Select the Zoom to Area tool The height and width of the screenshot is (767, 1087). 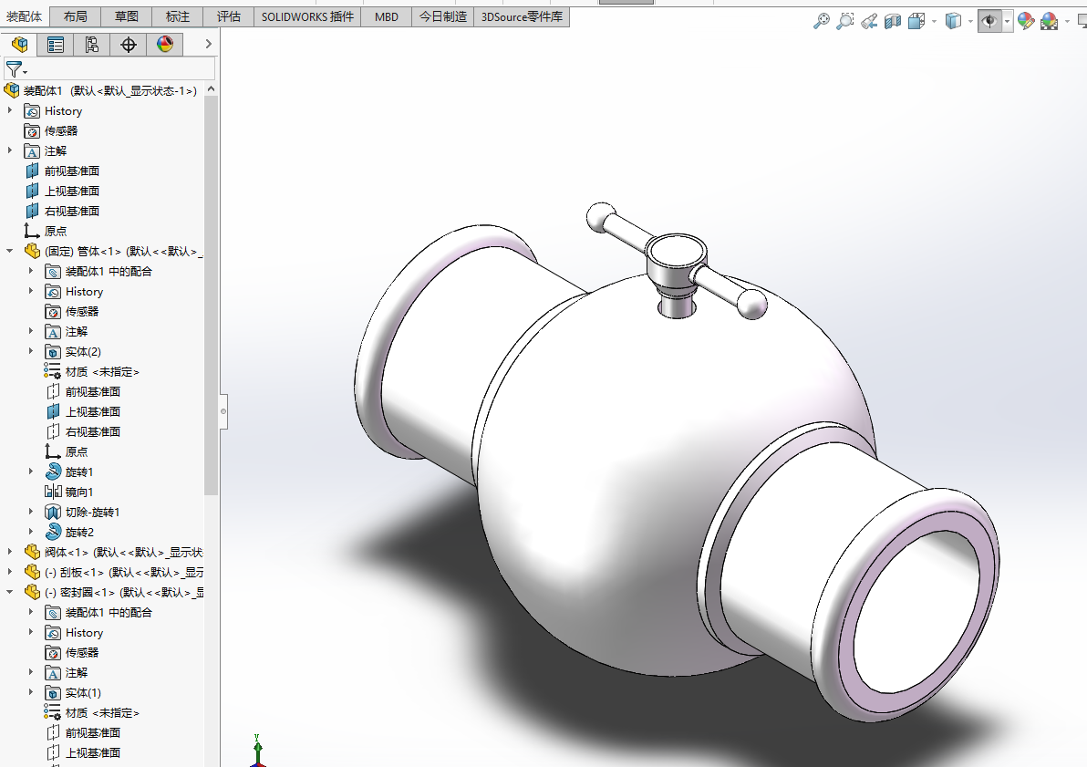845,22
